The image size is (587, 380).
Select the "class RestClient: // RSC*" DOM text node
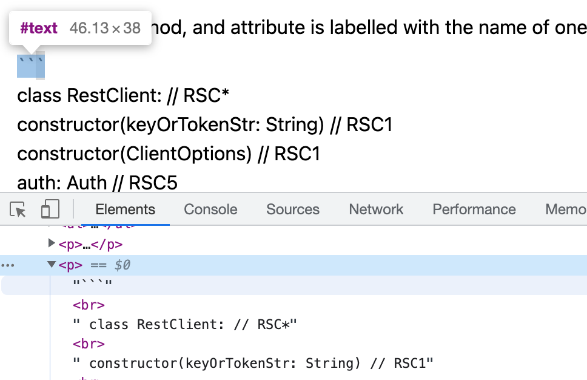point(185,325)
